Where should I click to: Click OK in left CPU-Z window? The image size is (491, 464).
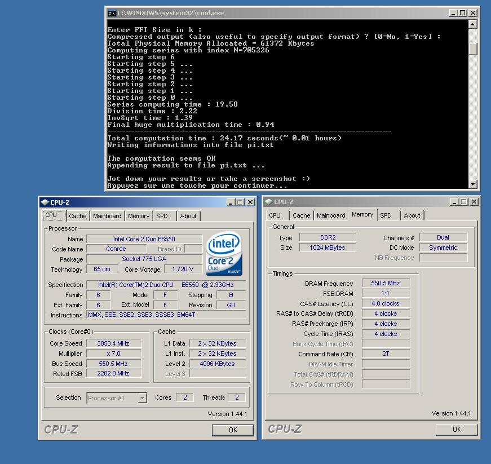pos(233,430)
